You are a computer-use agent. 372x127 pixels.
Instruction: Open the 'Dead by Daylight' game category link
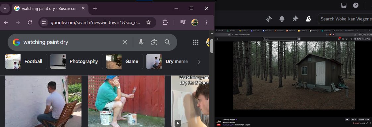pyautogui.click(x=228, y=125)
